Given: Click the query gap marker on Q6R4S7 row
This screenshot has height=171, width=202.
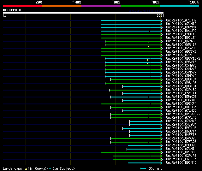Looking at the screenshot, I should tap(148, 46).
